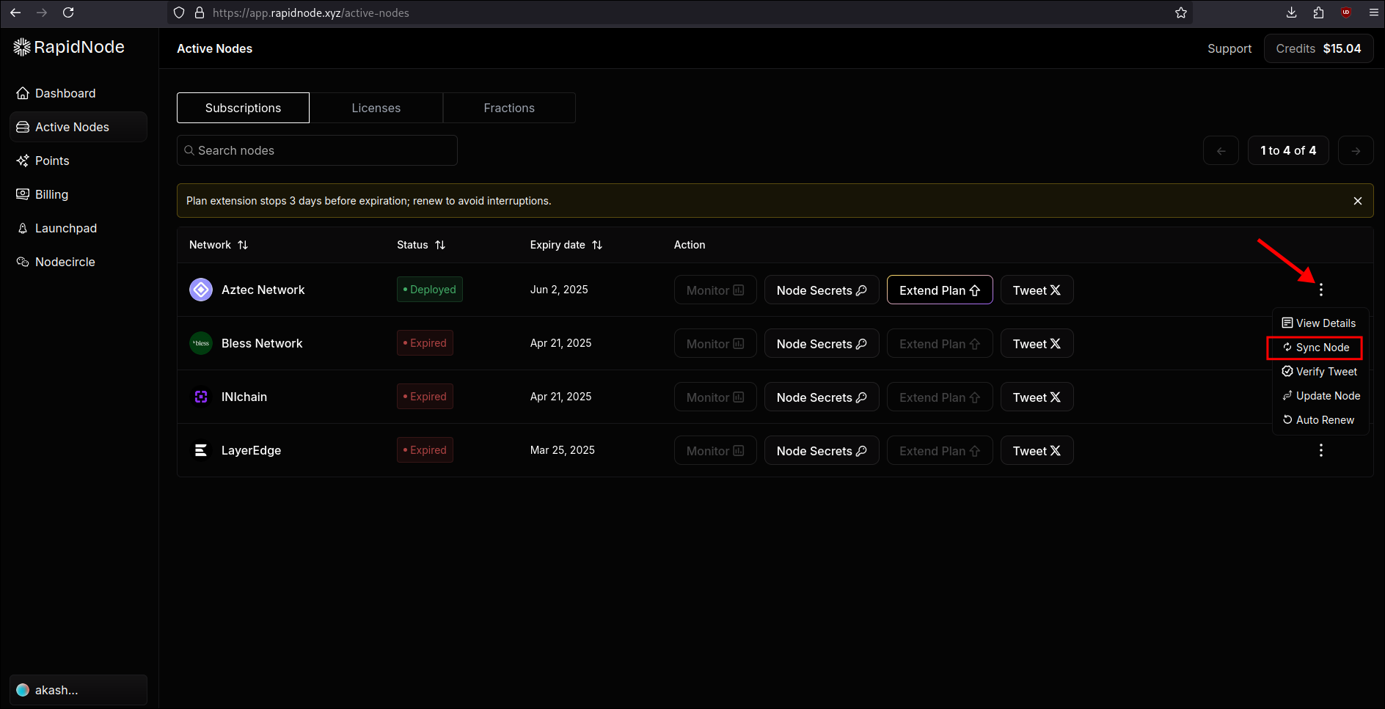Screen dimensions: 1385x709
Task: Sort by the Expiry date column
Action: pyautogui.click(x=566, y=245)
